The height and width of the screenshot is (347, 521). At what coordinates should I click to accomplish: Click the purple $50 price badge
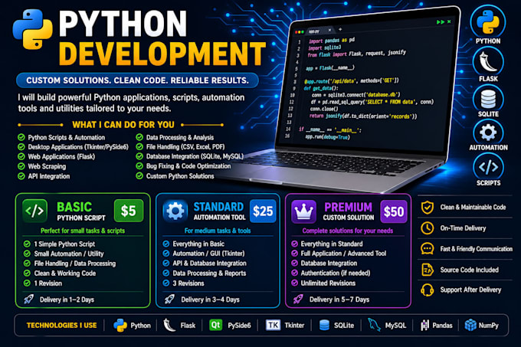tap(394, 211)
